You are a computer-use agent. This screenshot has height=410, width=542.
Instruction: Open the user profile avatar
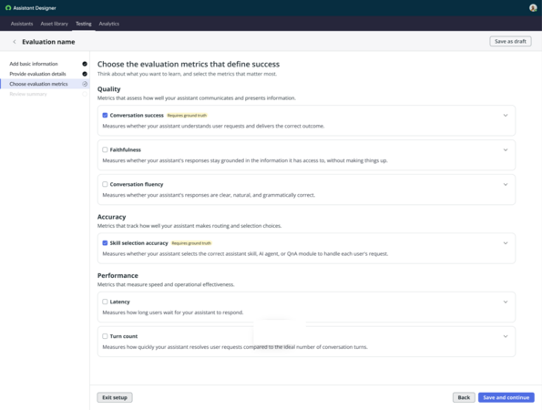coord(533,7)
